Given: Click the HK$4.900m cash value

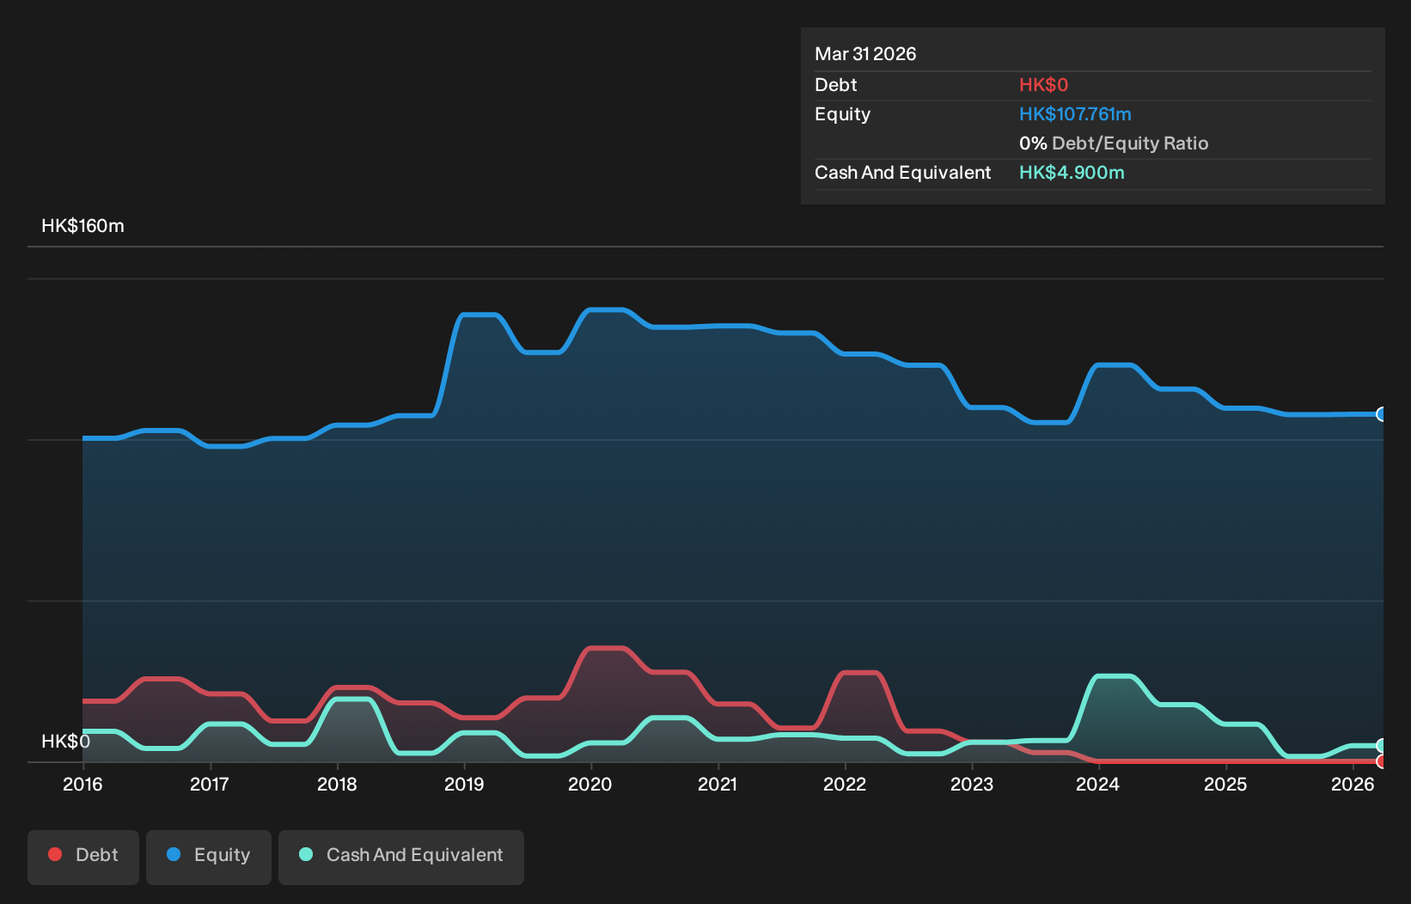Looking at the screenshot, I should pos(1072,173).
